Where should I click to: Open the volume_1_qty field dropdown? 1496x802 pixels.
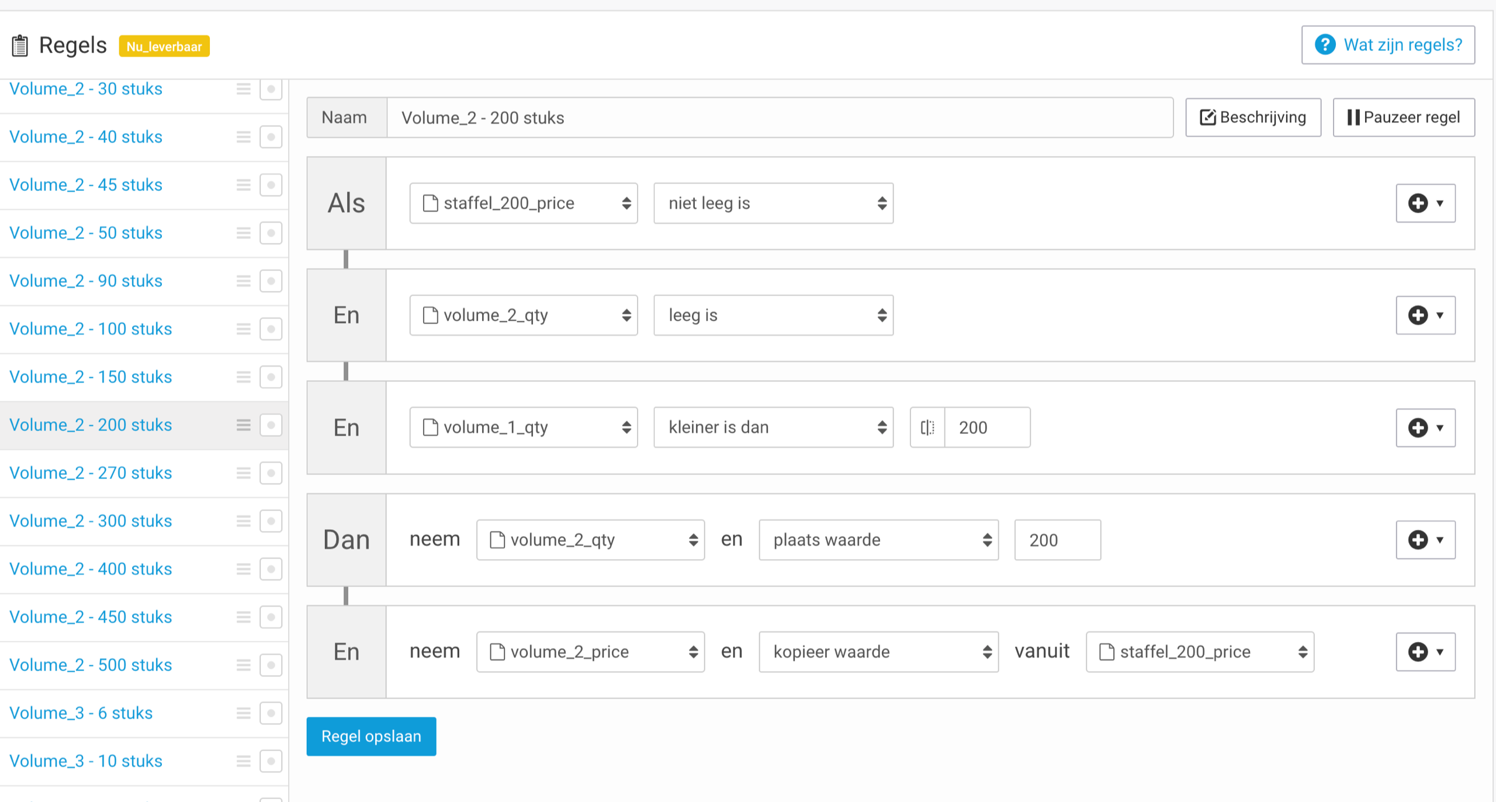[524, 428]
